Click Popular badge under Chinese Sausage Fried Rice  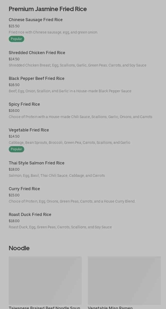point(16,39)
